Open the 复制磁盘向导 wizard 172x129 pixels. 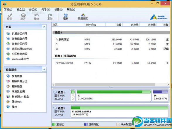pyautogui.click(x=20, y=39)
